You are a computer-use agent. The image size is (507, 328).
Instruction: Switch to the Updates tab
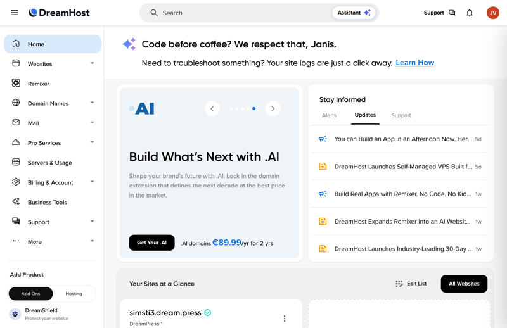(x=365, y=115)
